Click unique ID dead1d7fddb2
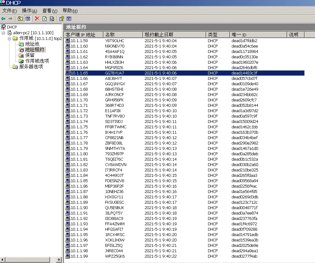 (x=244, y=41)
